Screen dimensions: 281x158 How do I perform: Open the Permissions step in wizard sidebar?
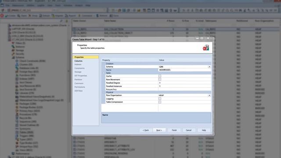tap(80, 87)
